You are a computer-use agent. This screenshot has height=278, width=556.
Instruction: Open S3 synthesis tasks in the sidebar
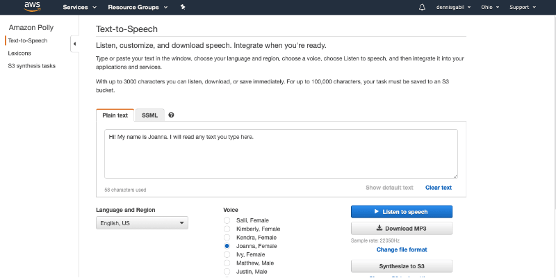tap(31, 66)
